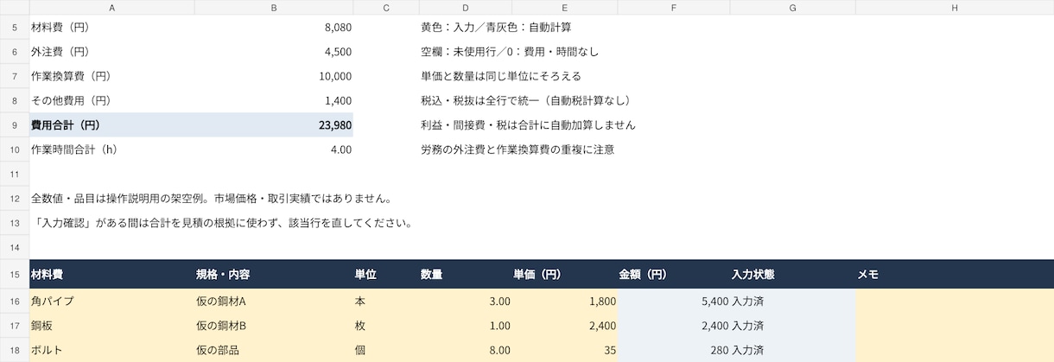Select row 15 header
The width and height of the screenshot is (1054, 362).
pos(15,274)
